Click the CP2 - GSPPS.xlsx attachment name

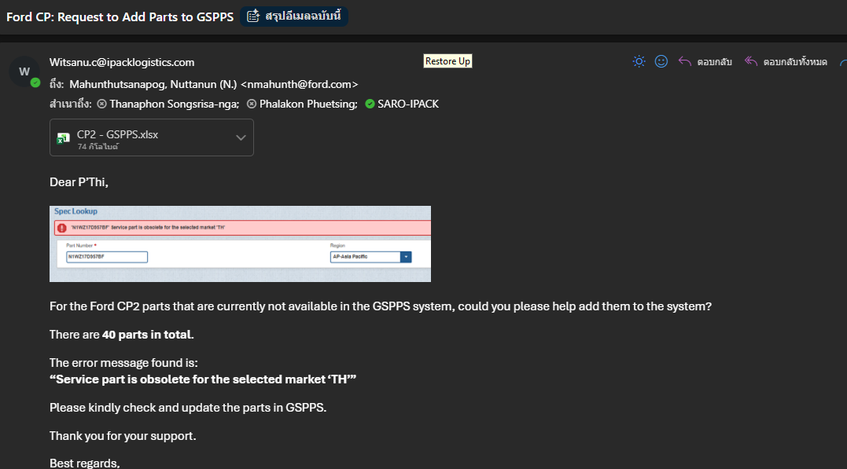[x=117, y=134]
